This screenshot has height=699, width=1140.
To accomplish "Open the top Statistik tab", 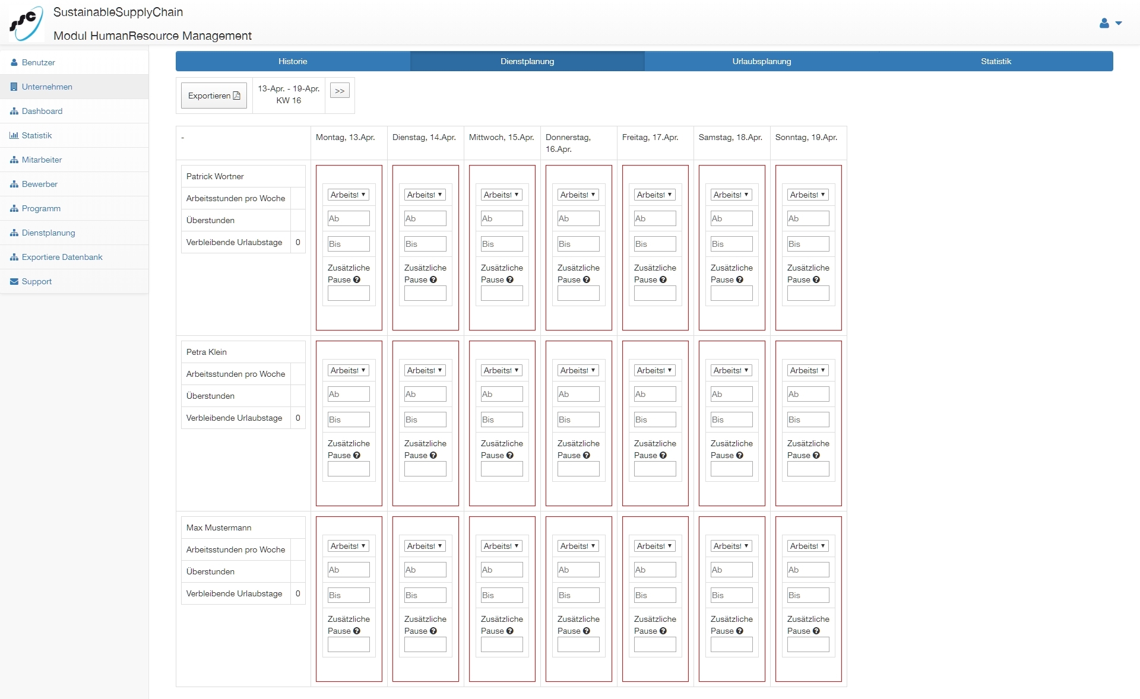I will (x=996, y=61).
